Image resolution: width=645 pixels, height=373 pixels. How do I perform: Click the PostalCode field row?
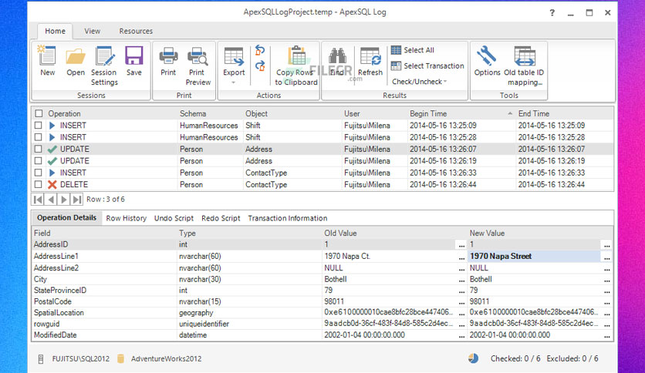point(322,301)
